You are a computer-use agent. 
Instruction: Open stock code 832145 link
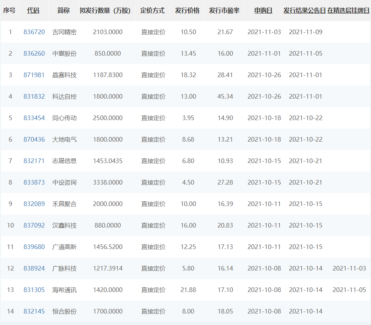point(34,312)
